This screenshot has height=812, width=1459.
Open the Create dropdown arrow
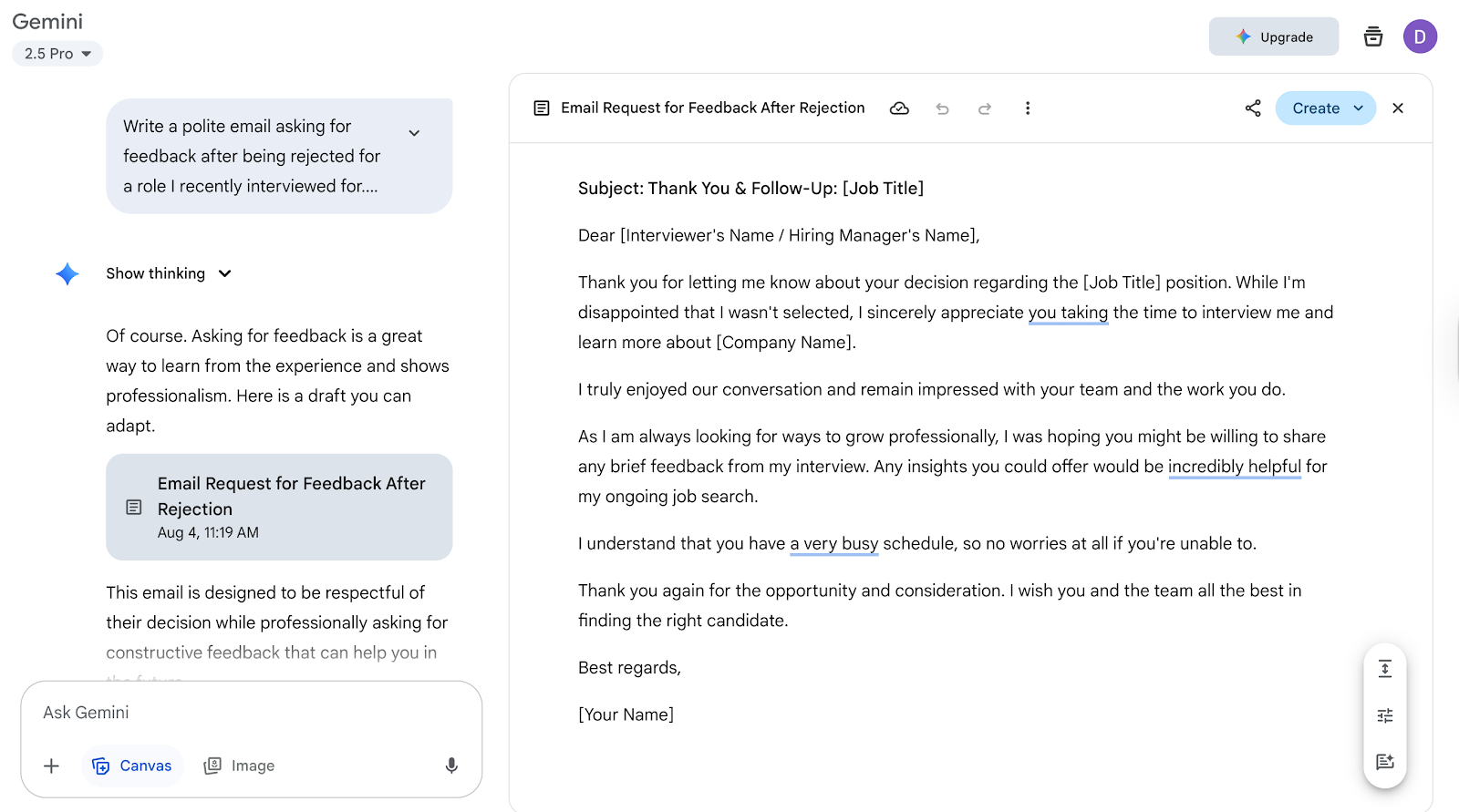coord(1359,108)
